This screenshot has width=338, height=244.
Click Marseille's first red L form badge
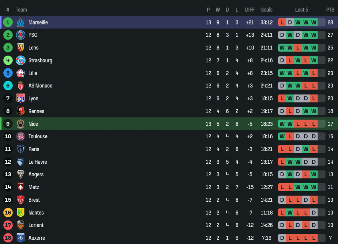tap(282, 22)
